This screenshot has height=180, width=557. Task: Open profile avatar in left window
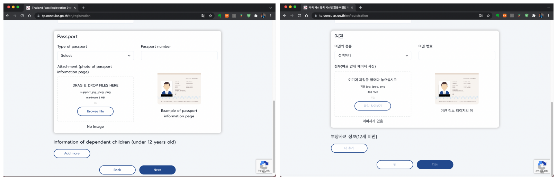[263, 16]
